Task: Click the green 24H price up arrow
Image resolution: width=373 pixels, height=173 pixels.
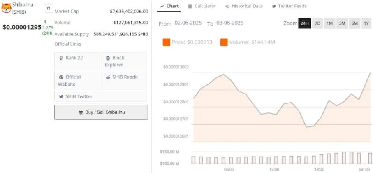Action: tap(45, 22)
